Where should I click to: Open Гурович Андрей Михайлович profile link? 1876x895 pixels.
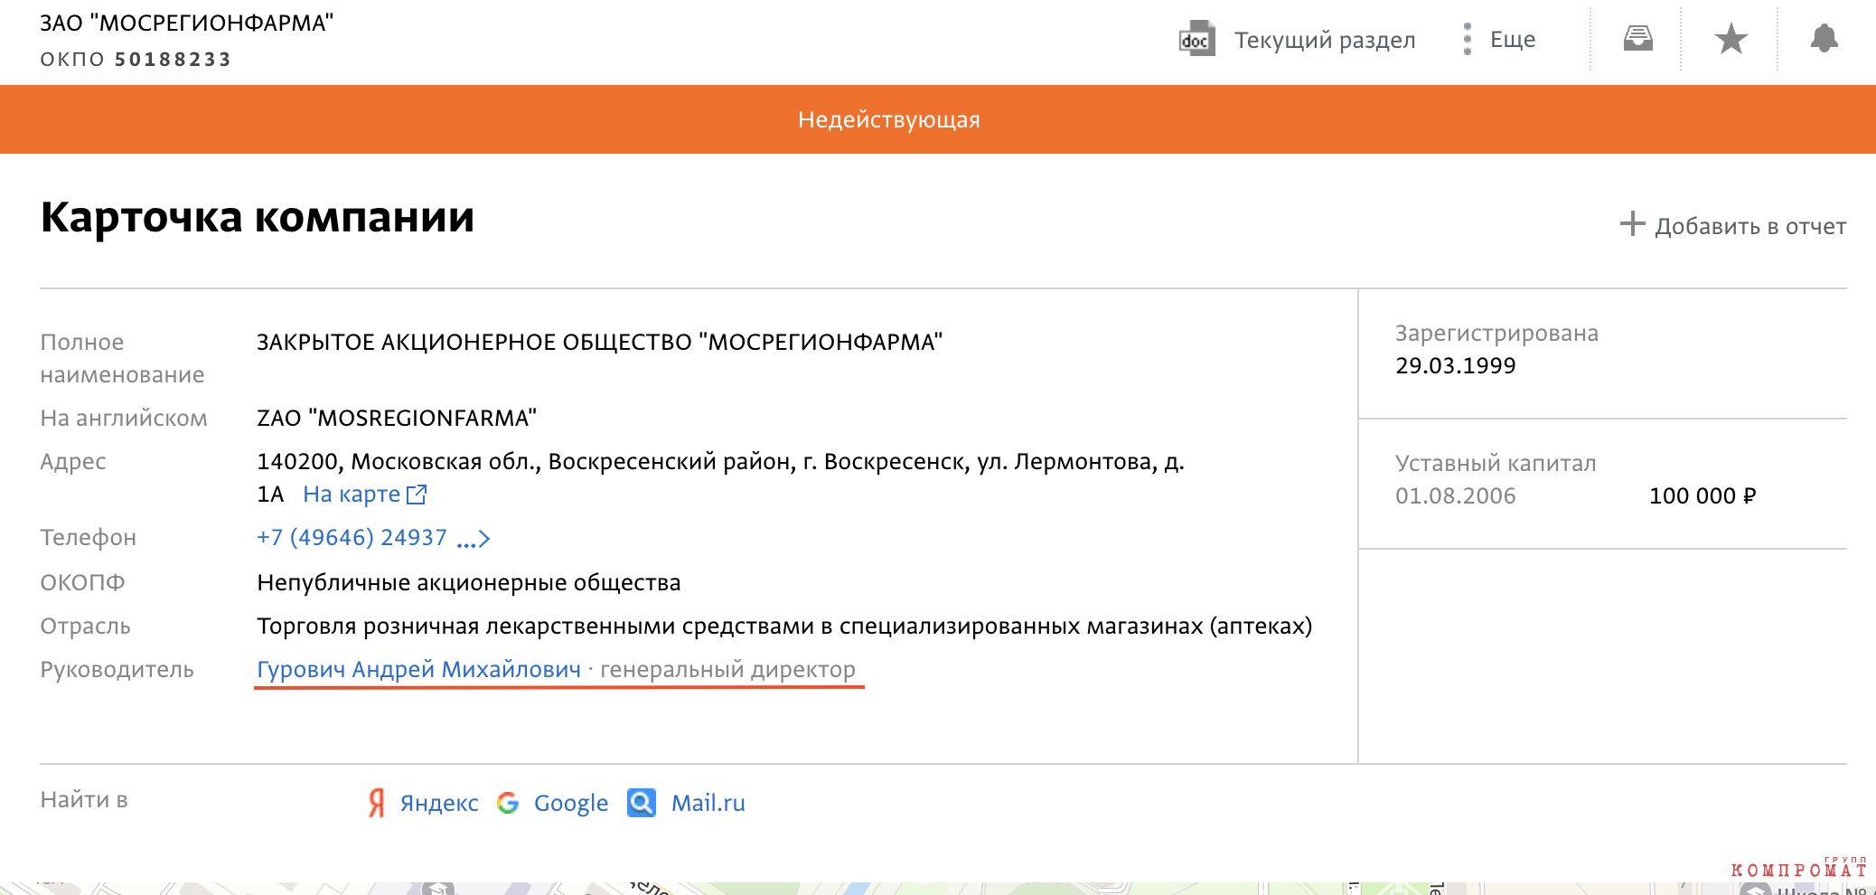[x=418, y=669]
